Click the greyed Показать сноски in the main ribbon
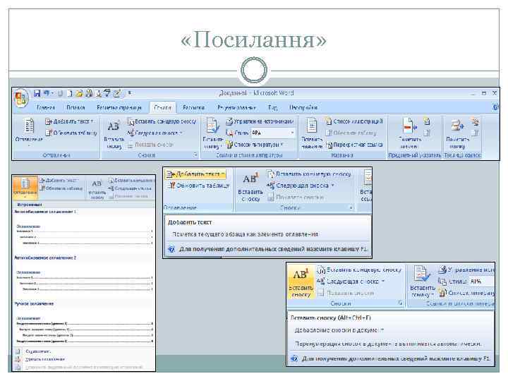This screenshot has height=381, width=508. coord(151,145)
